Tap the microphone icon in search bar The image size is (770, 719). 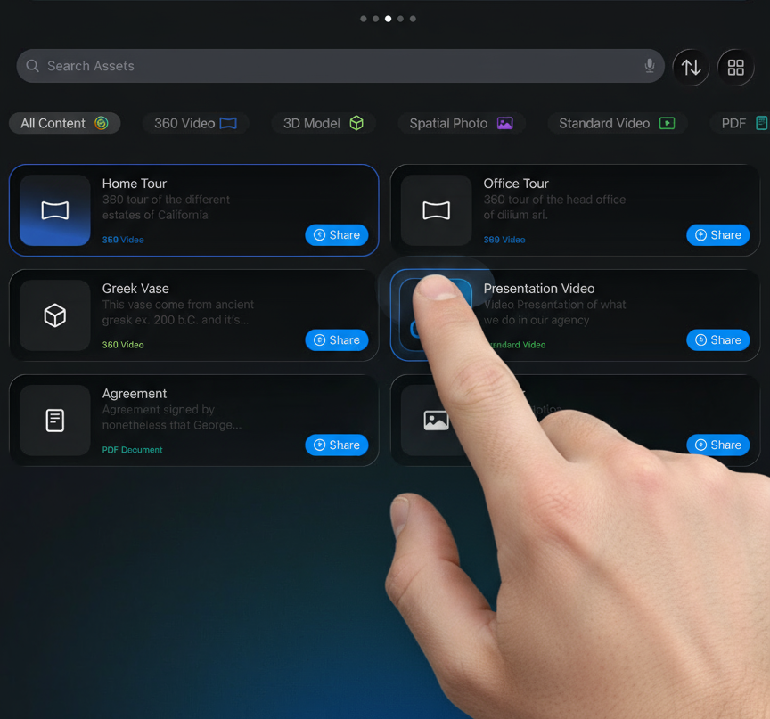tap(650, 66)
